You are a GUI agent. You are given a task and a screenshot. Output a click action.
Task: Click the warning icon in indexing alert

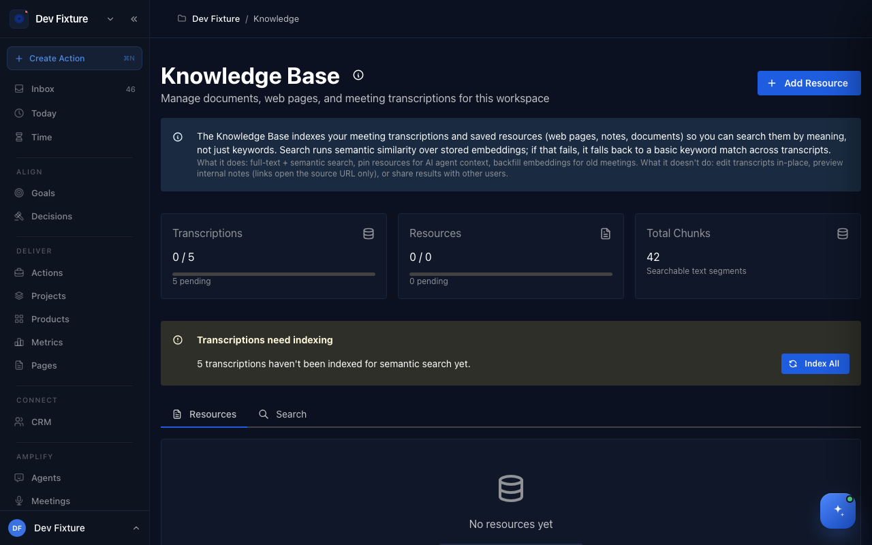pos(178,340)
